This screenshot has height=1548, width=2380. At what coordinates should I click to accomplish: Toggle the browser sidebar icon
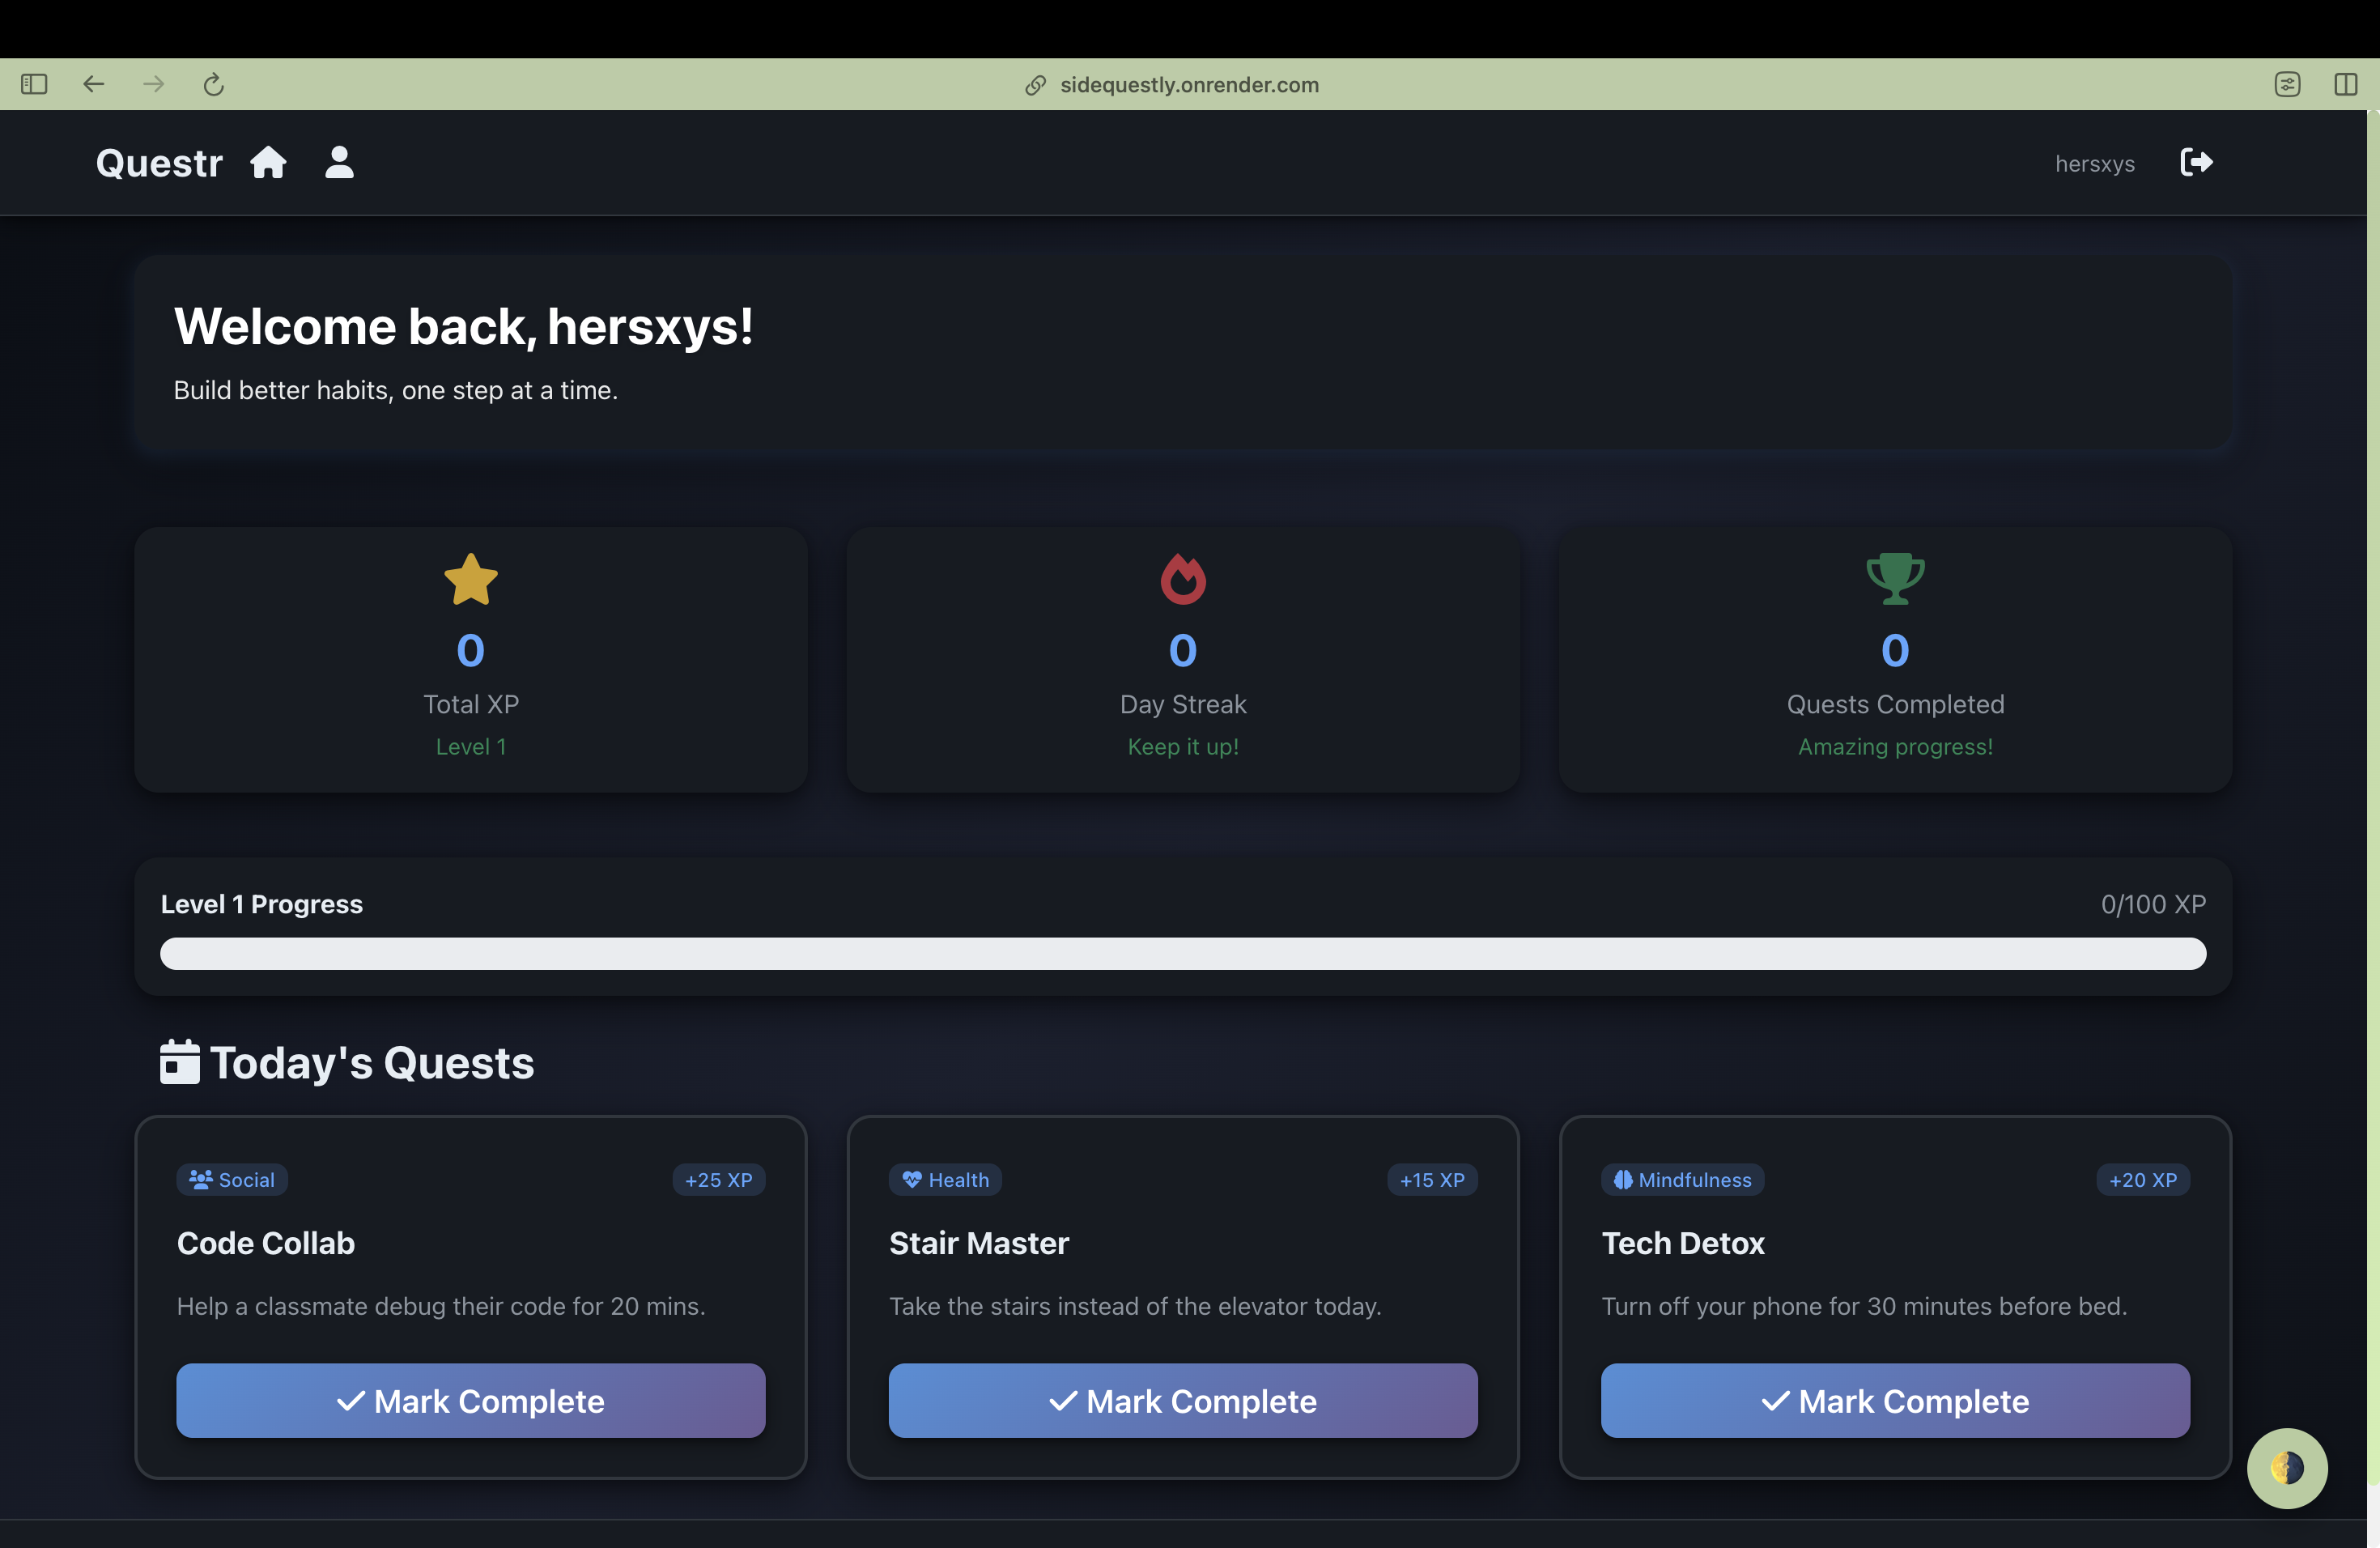[x=34, y=85]
